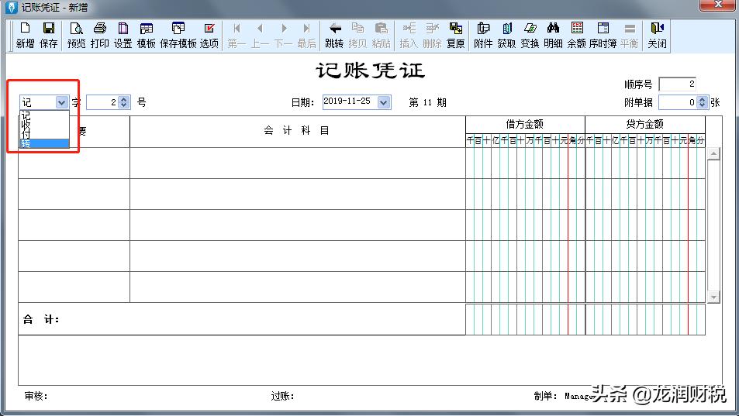This screenshot has height=416, width=739.
Task: Save the voucher with 保存 icon
Action: 49,36
